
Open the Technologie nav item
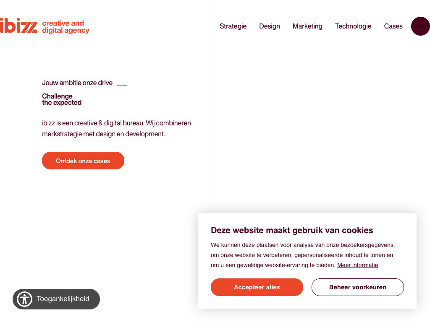pyautogui.click(x=353, y=26)
